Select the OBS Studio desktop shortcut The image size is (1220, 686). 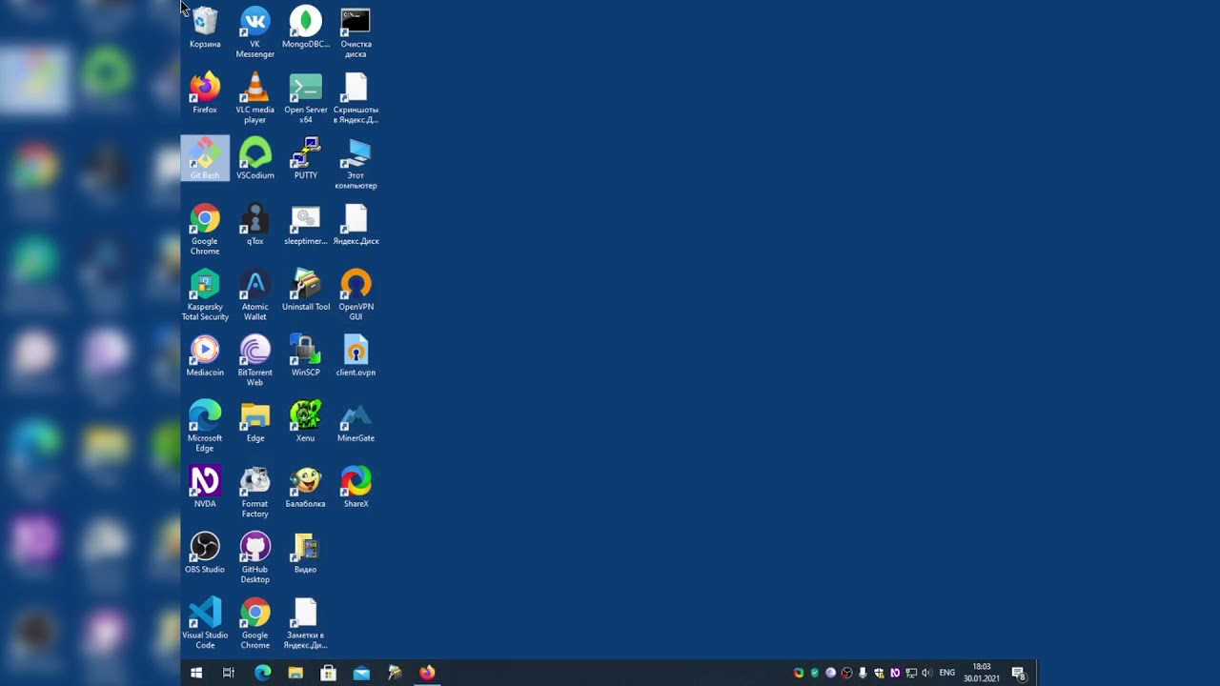[x=205, y=554]
